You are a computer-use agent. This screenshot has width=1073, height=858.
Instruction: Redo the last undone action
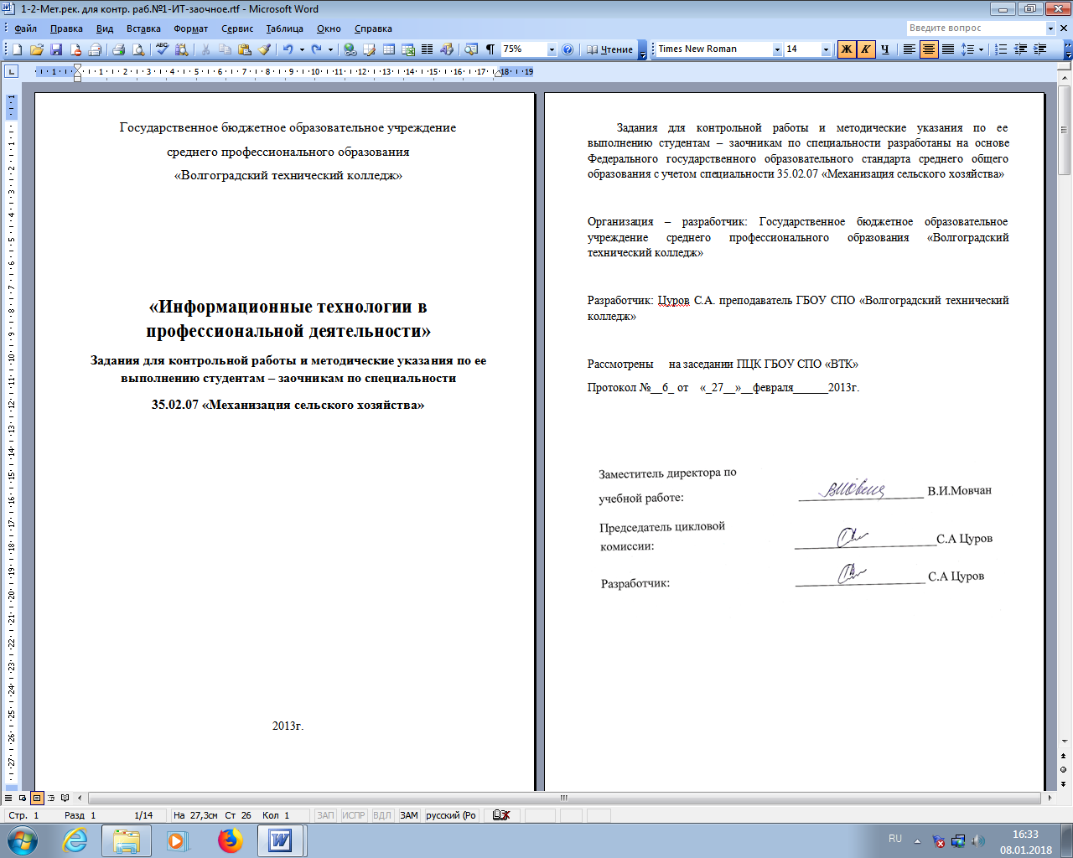tap(317, 49)
